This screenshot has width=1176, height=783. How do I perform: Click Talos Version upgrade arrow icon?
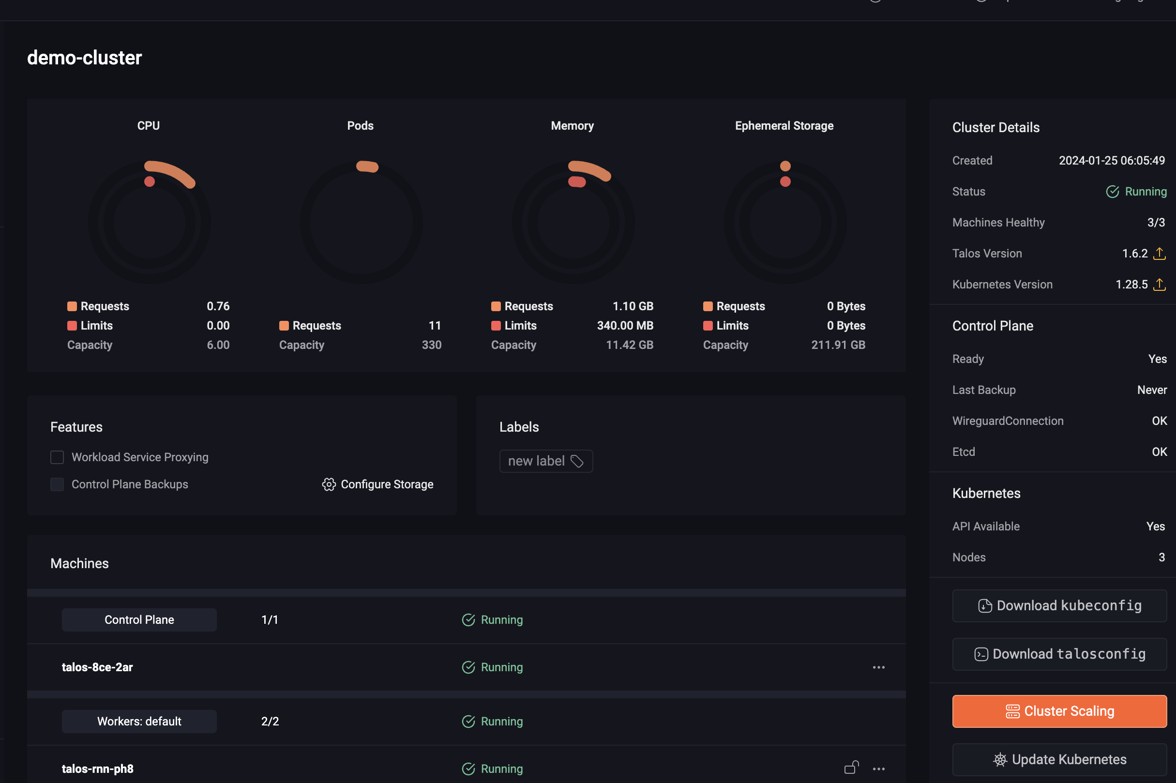(x=1159, y=254)
